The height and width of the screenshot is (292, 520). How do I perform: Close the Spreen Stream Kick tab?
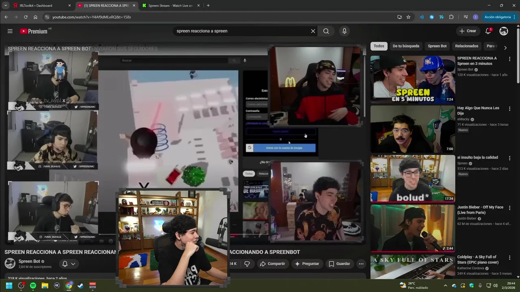pos(198,6)
